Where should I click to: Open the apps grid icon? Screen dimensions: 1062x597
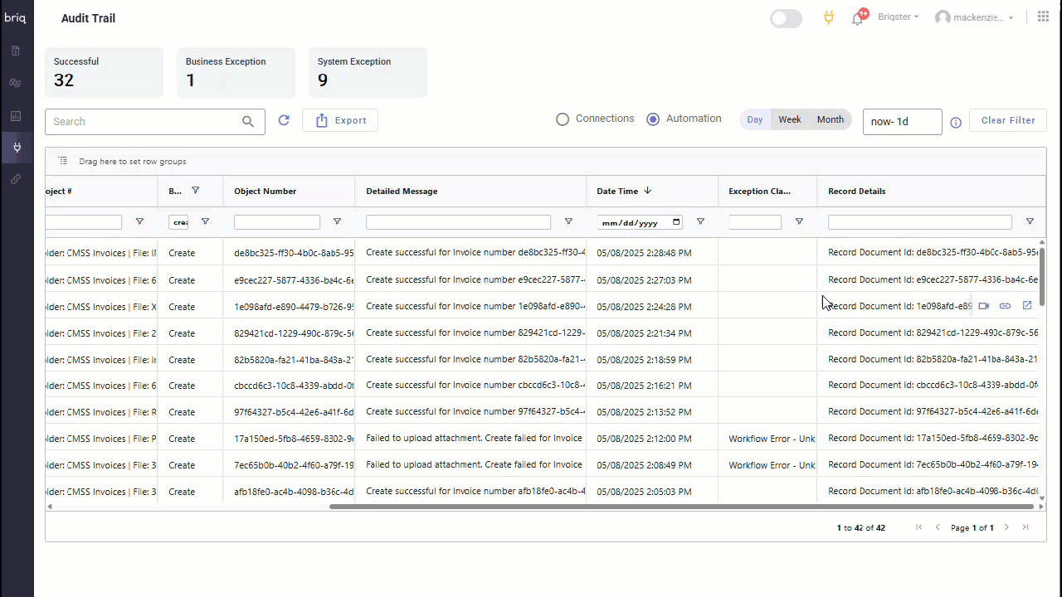(1043, 17)
